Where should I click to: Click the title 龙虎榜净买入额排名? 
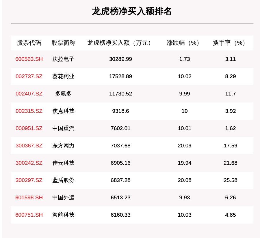(x=132, y=11)
